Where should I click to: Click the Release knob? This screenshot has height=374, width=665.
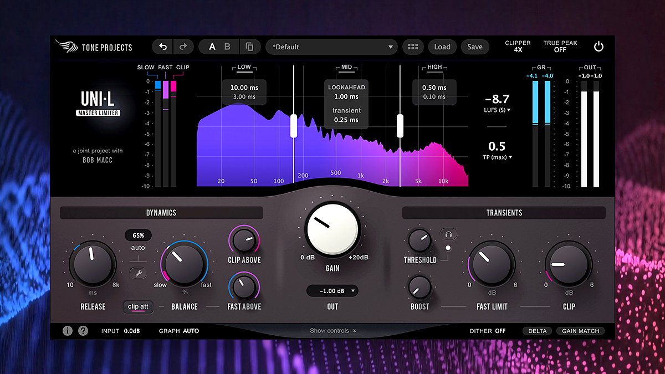(x=93, y=264)
